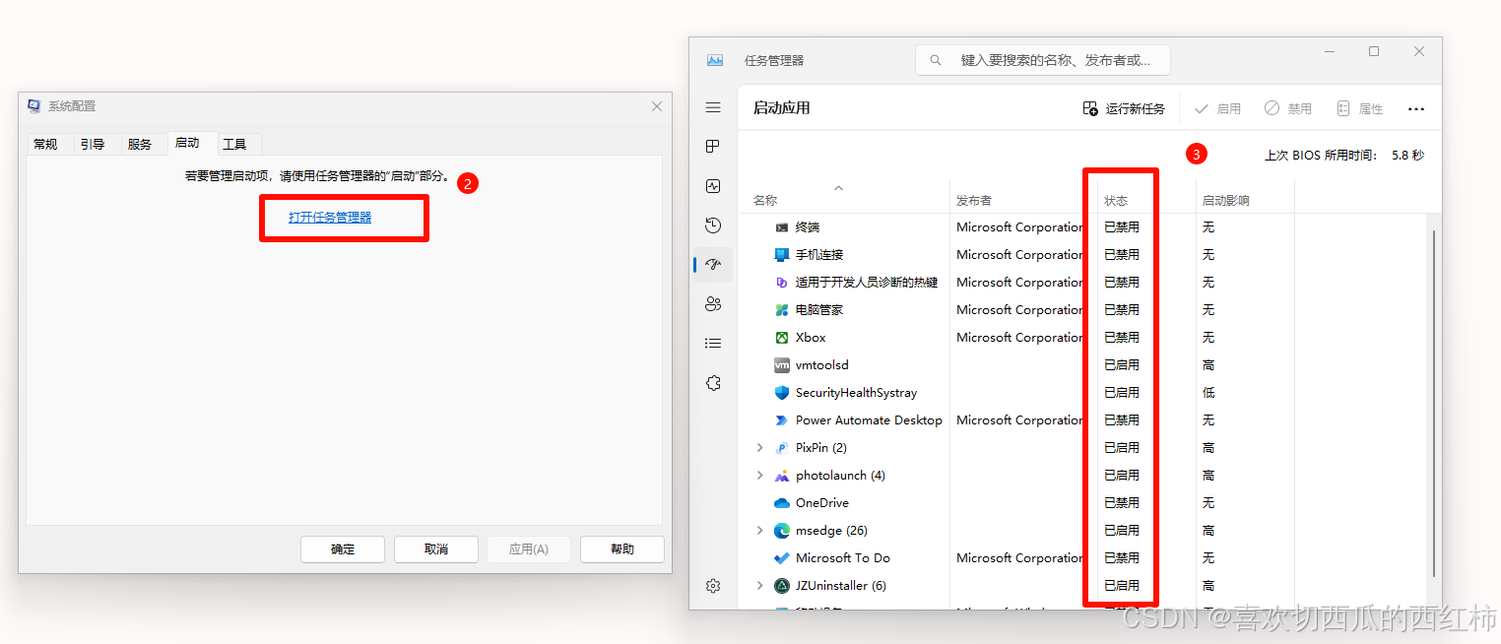Click Task Manager list vertical scrollbar

click(x=1434, y=404)
